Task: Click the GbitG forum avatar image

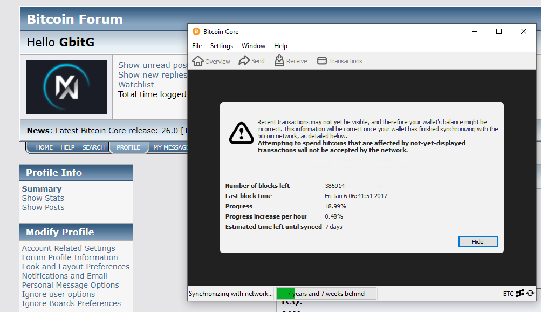Action: click(x=66, y=86)
